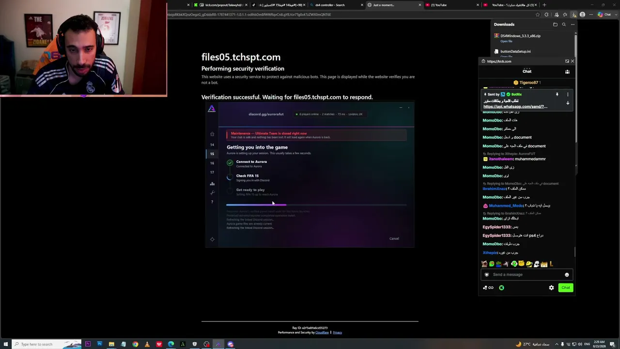Click the green Kick icon below chat input
The height and width of the screenshot is (349, 620).
[x=501, y=288]
